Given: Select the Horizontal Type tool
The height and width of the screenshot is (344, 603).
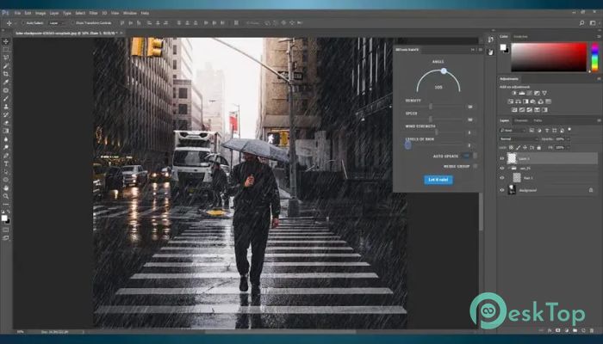Looking at the screenshot, I should pos(6,164).
